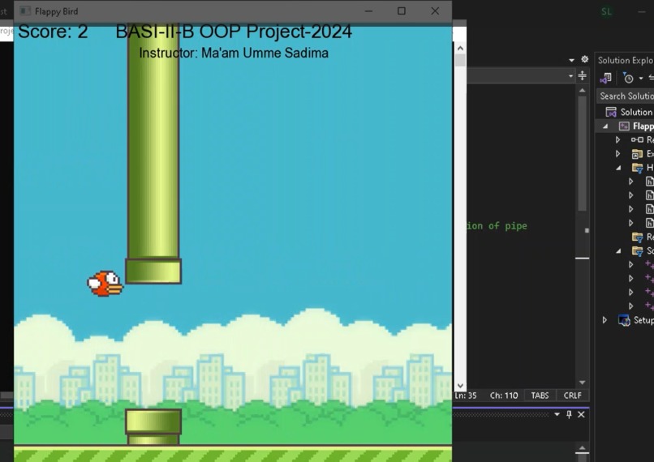Click the code editor scrollbar down arrow
The height and width of the screenshot is (462, 654).
click(x=583, y=383)
